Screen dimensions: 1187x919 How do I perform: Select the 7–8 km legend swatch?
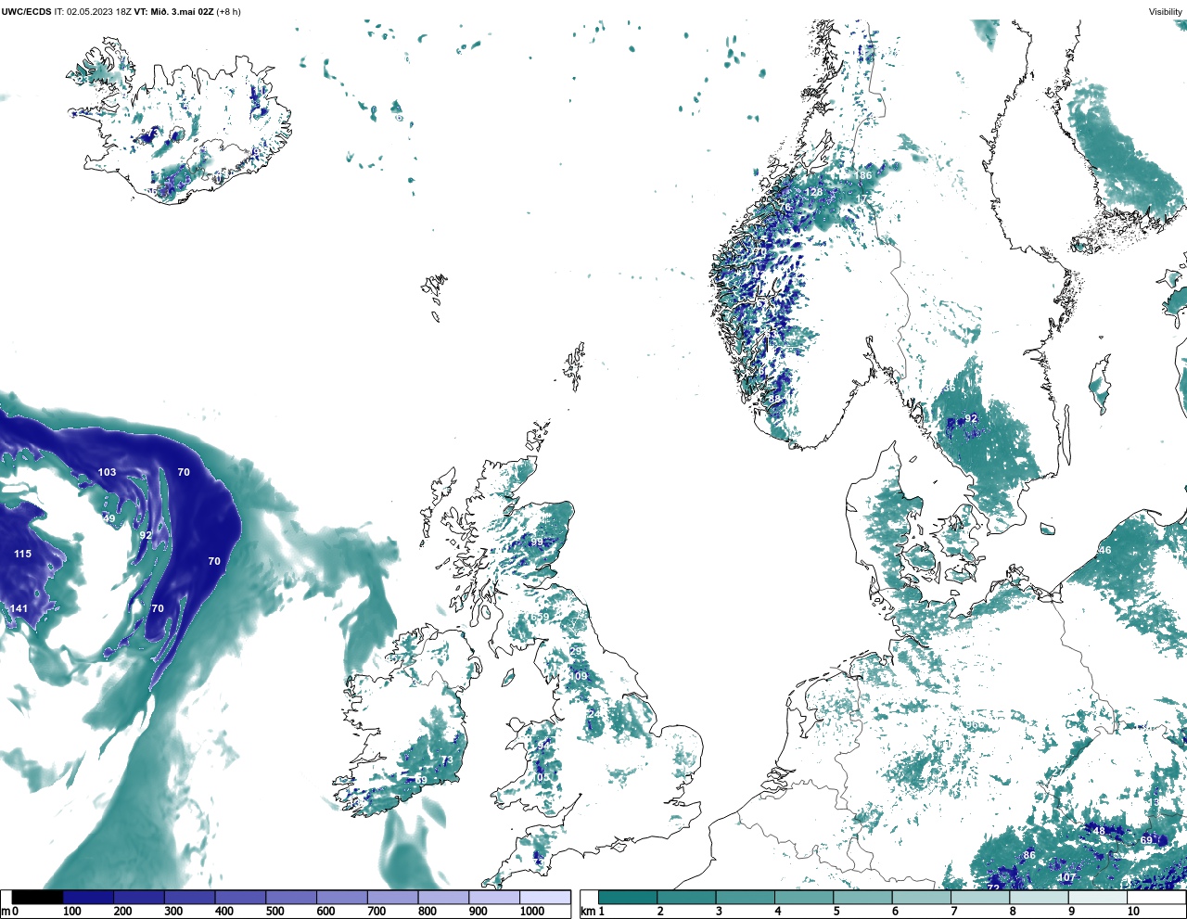click(979, 898)
